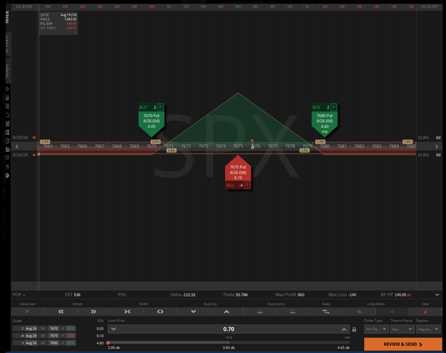Click the Max Profit 860 value
The width and height of the screenshot is (446, 353).
[301, 295]
